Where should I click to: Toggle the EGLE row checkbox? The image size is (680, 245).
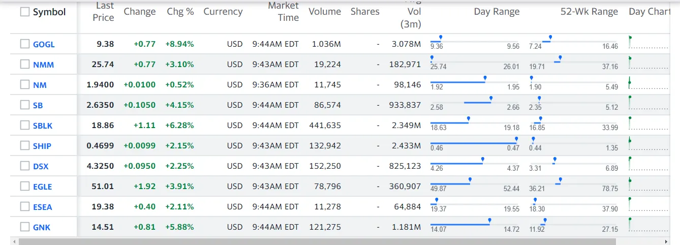[x=25, y=186]
